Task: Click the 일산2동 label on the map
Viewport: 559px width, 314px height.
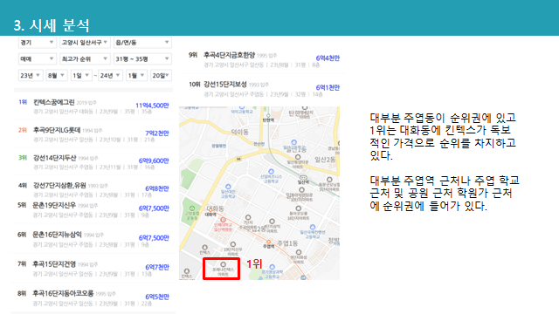Action: 325,160
